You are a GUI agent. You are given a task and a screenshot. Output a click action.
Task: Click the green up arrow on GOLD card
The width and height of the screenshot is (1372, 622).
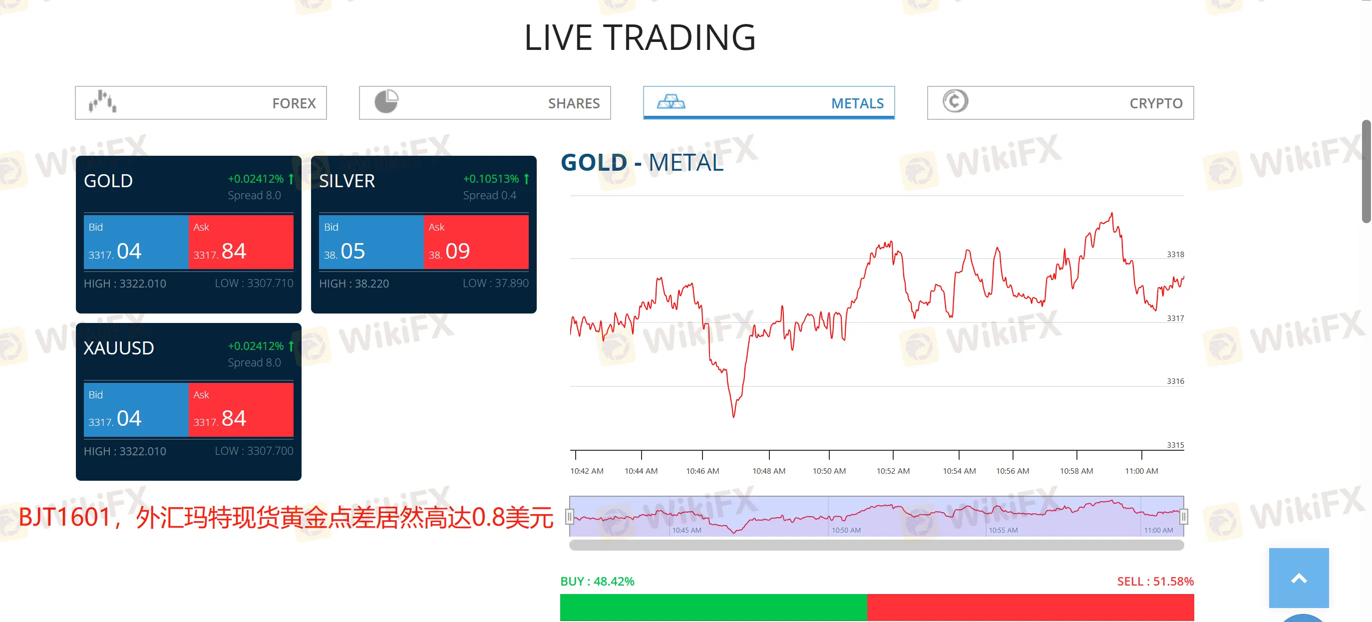(291, 179)
